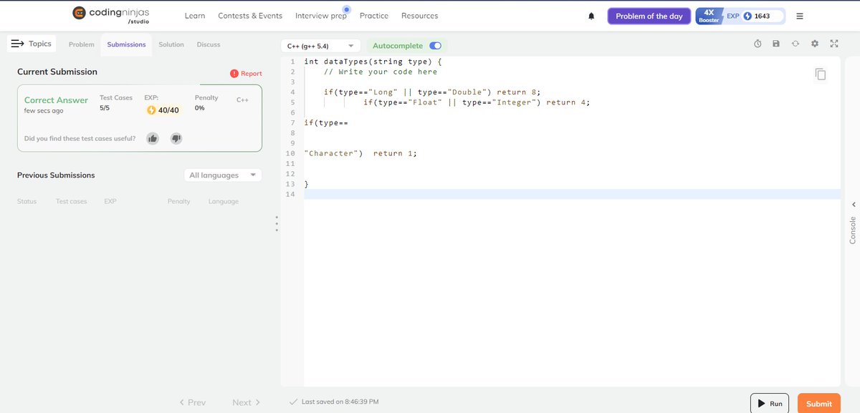Open Contests & Events menu
This screenshot has height=413, width=860.
click(250, 16)
